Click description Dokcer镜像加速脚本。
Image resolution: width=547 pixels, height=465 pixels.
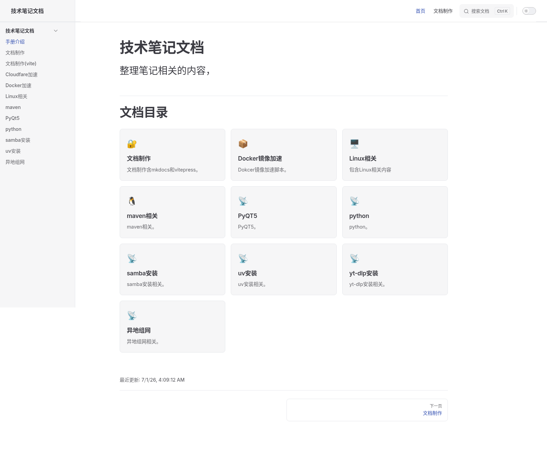click(263, 170)
